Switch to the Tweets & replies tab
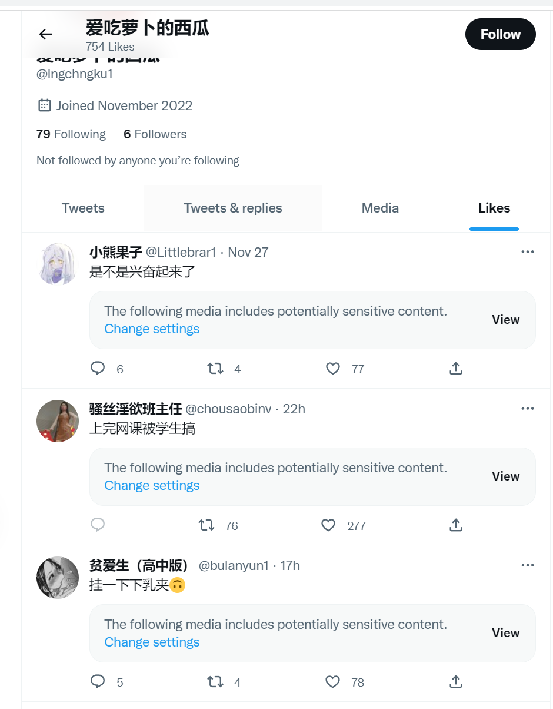Screen dimensions: 553x709 (233, 208)
